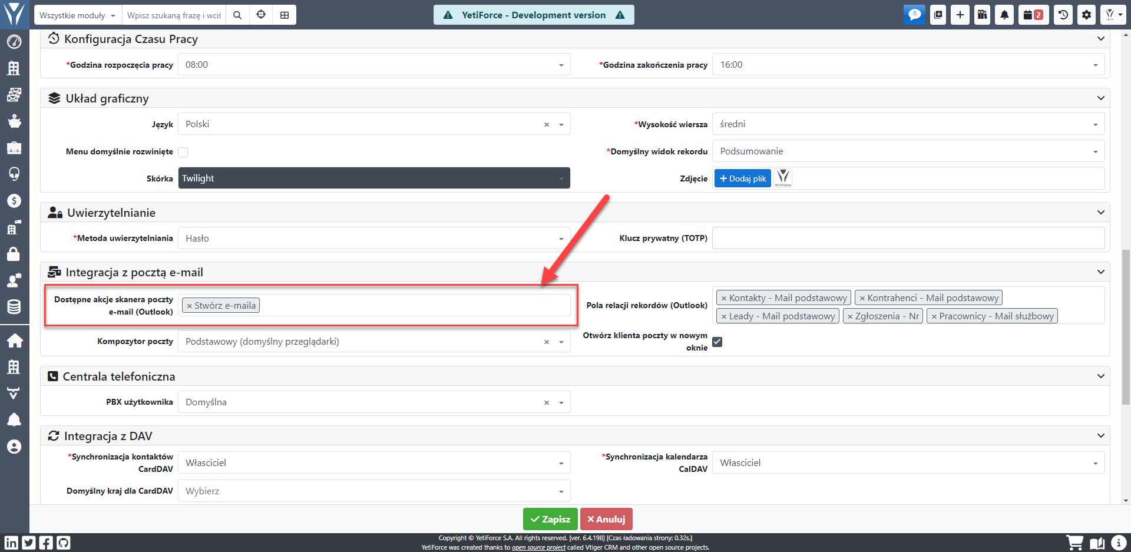Remove Kontakty - Mail podstawowy tag
The image size is (1131, 552).
724,298
